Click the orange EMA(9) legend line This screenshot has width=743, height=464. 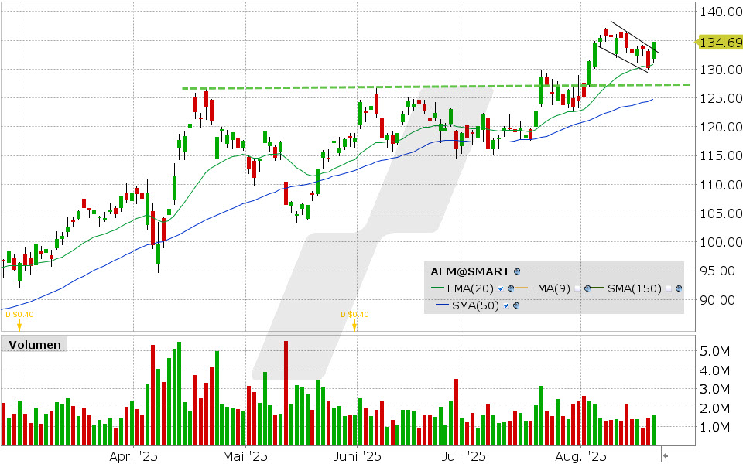521,288
